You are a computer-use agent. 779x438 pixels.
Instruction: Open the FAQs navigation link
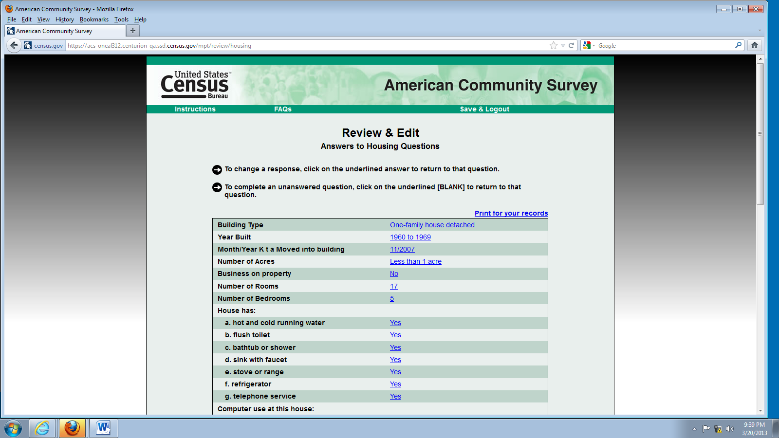tap(283, 109)
